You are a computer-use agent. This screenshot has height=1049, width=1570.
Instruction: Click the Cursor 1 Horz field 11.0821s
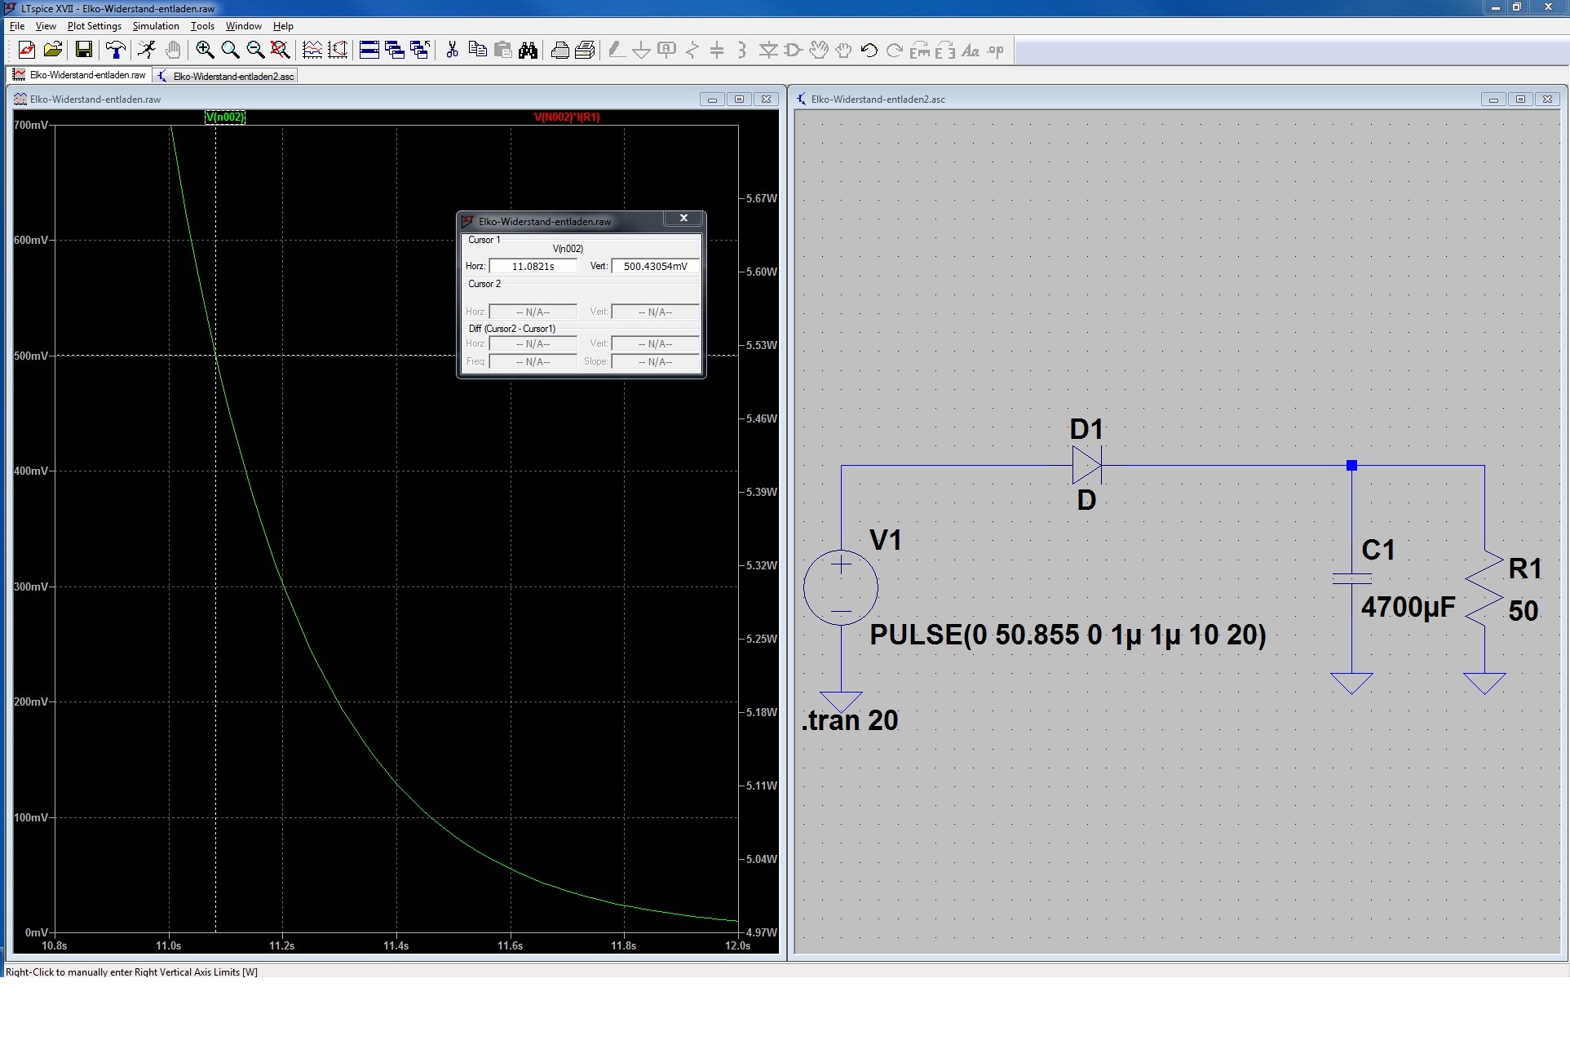click(533, 266)
